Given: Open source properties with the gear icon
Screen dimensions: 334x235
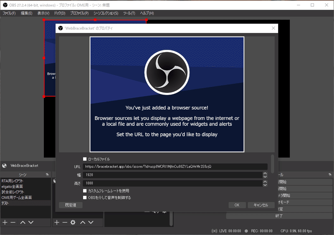Looking at the screenshot, I should pyautogui.click(x=73, y=222).
